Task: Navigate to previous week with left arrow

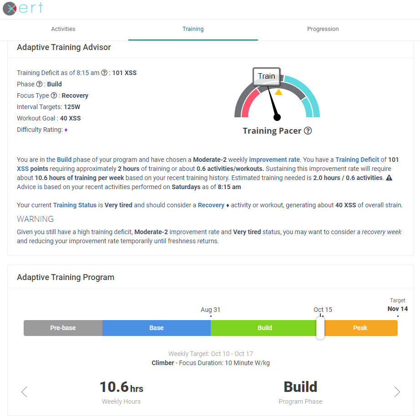Action: coord(24,391)
